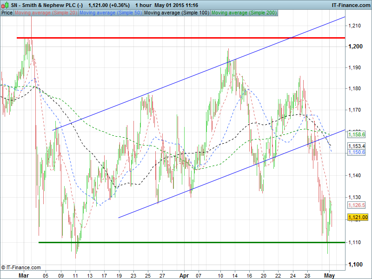Click the 'Apr' marker on the time axis
This screenshot has height=279, width=372.
[185, 275]
